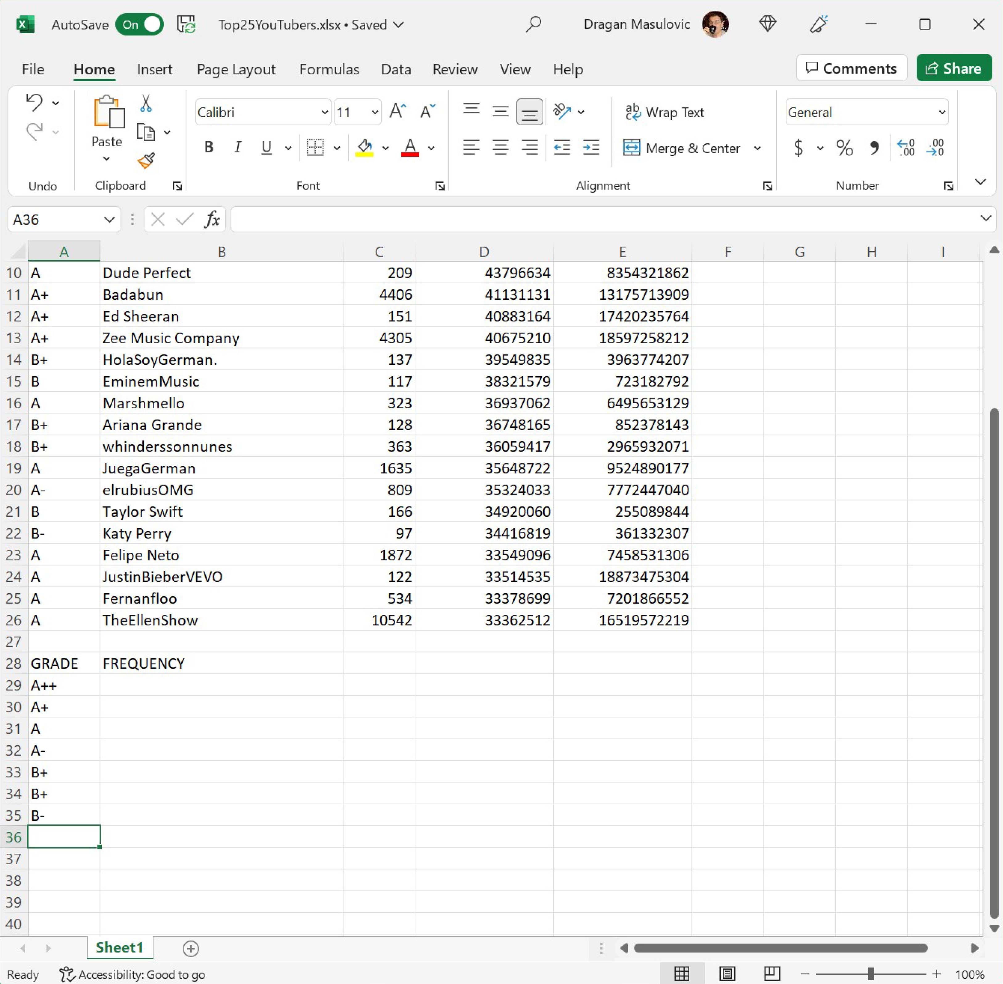Switch to the Data ribbon tab
This screenshot has width=1003, height=984.
point(396,69)
